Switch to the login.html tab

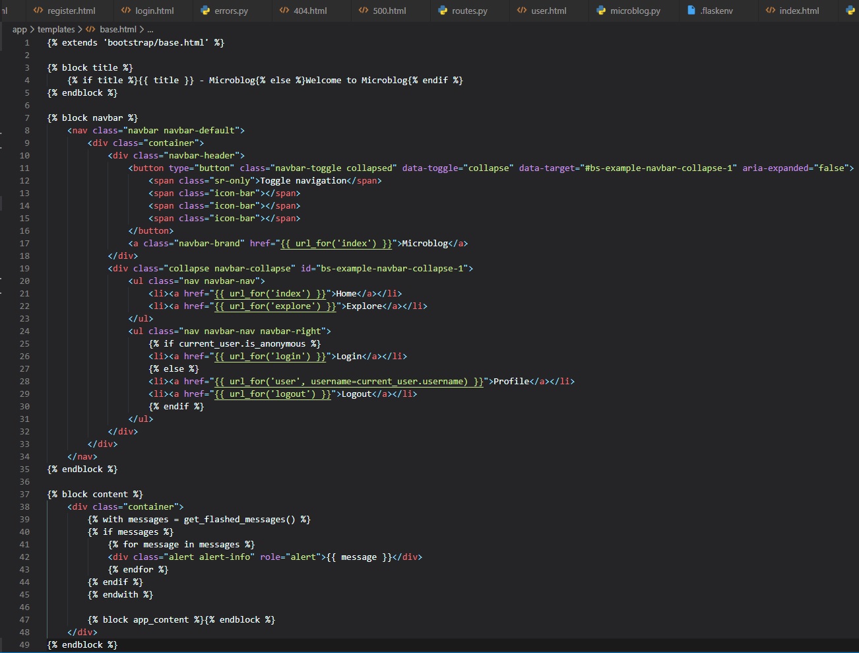(x=154, y=11)
